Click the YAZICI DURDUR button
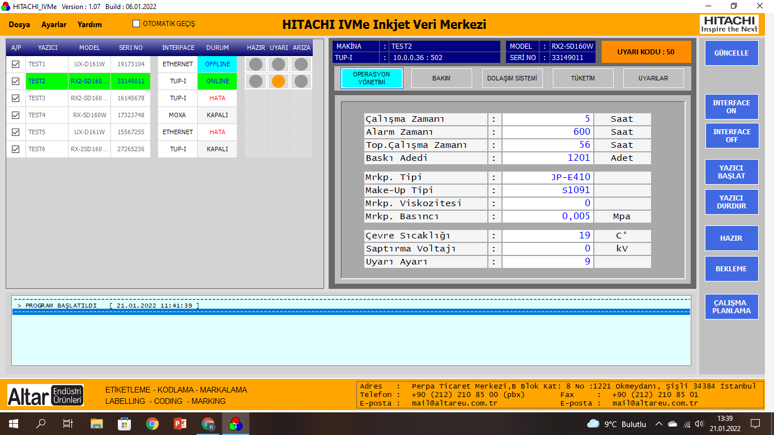The width and height of the screenshot is (774, 435). pos(732,202)
